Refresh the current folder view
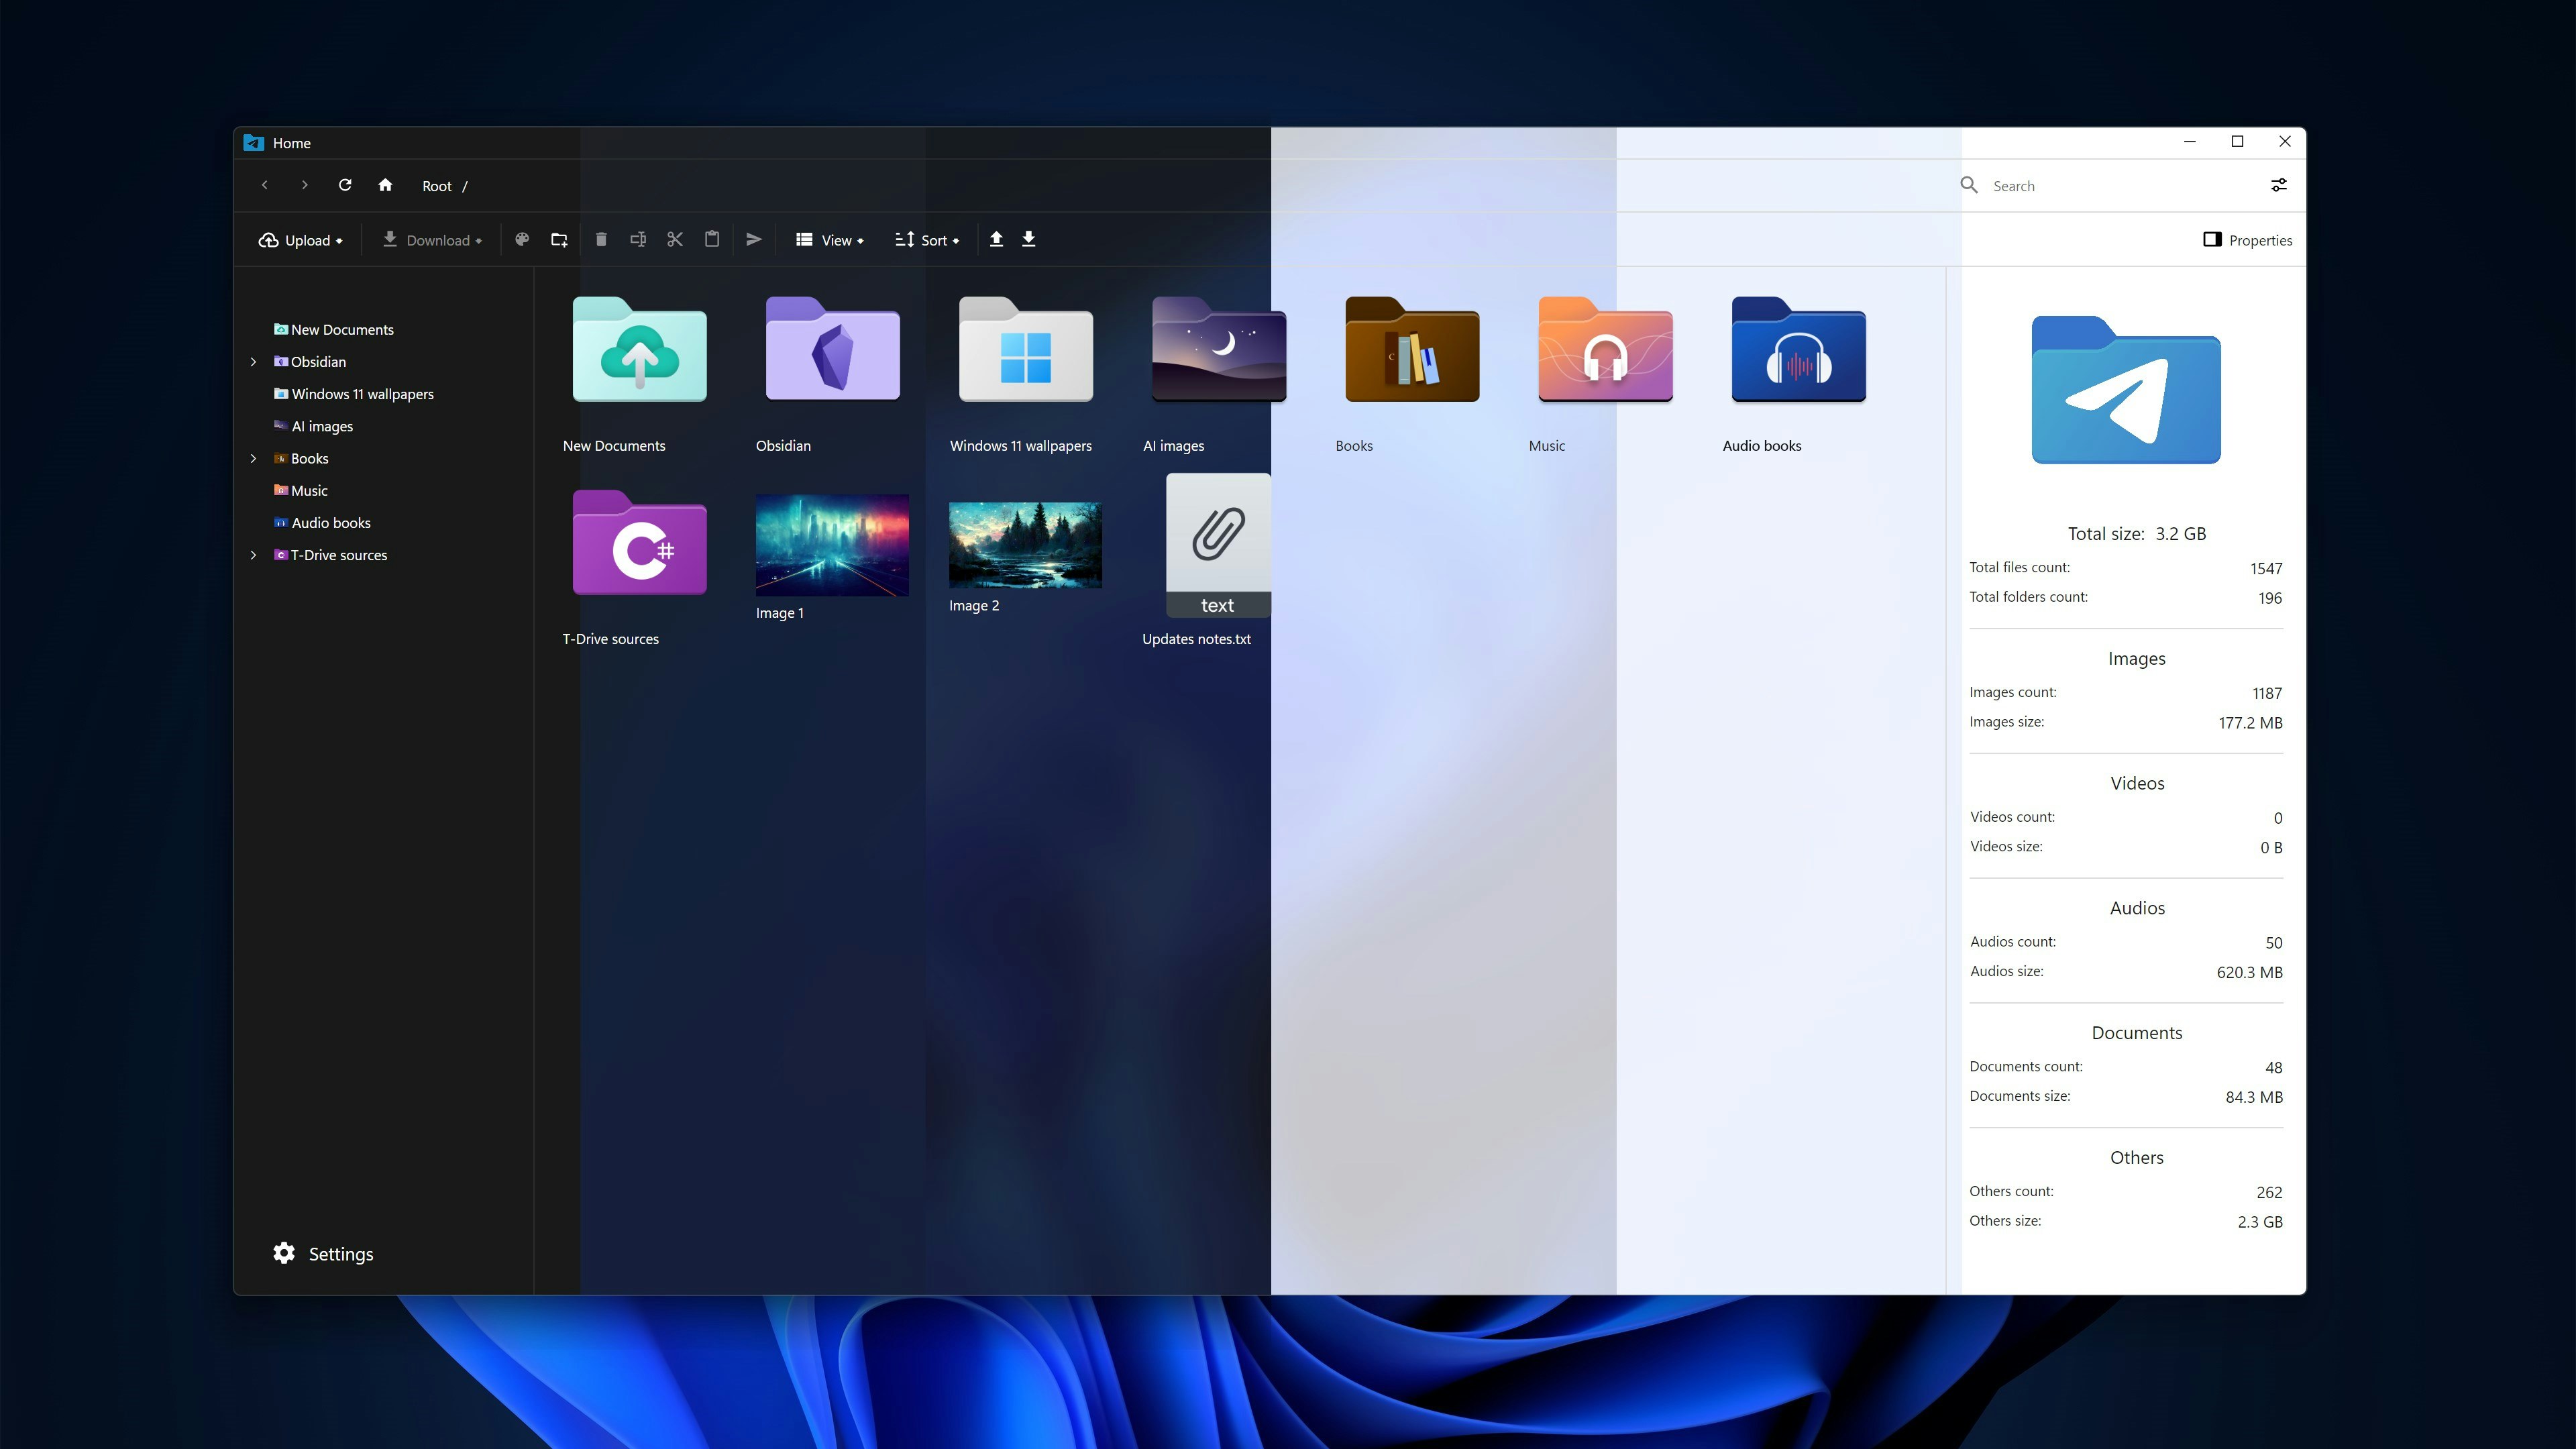 point(345,186)
